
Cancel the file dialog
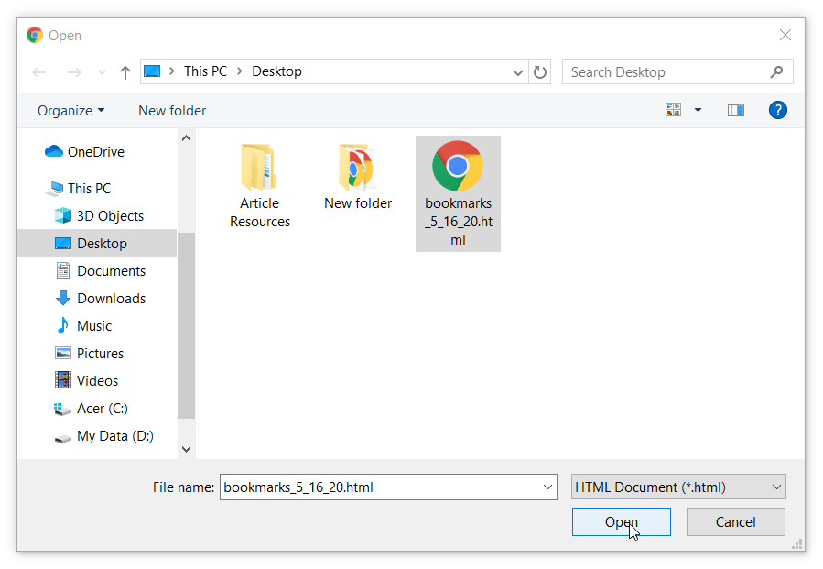(x=735, y=521)
